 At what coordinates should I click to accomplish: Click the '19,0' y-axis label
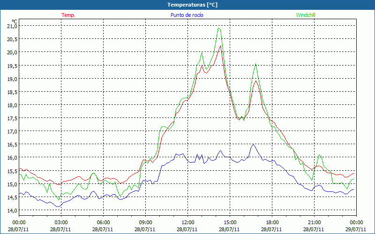pyautogui.click(x=12, y=79)
